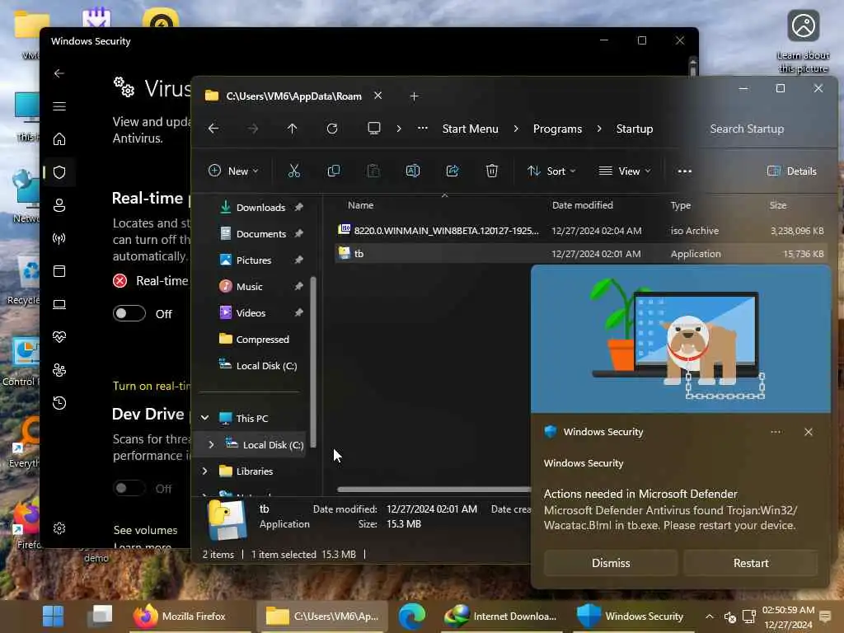Screen dimensions: 844x633
Task: Click the Delete trash icon in File Explorer
Action: point(492,171)
